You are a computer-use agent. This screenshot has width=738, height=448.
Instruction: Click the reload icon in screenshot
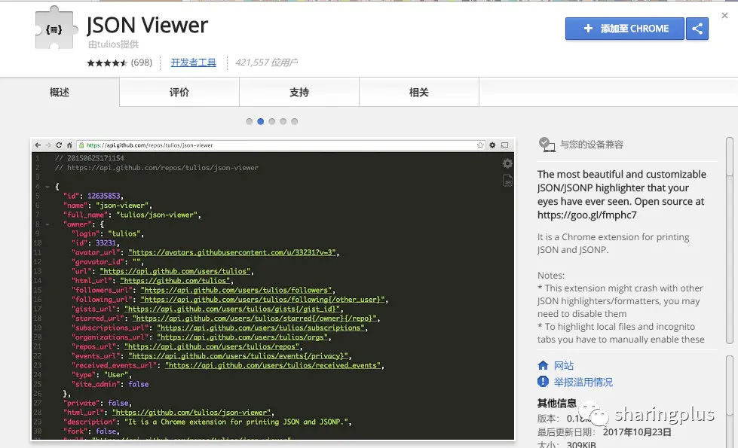point(59,145)
